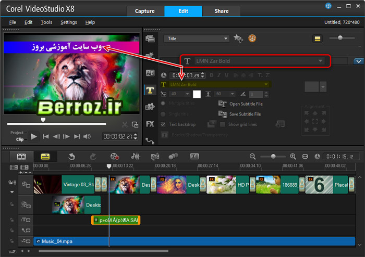Open the LMN Zar Bold font dropdown
Viewport: 365px width, 257px height.
266,84
